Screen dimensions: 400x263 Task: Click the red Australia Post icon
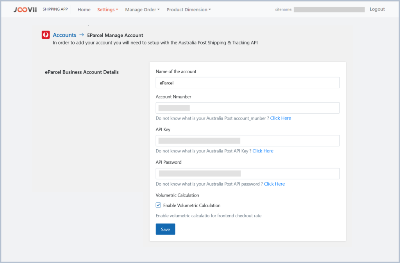tap(46, 35)
